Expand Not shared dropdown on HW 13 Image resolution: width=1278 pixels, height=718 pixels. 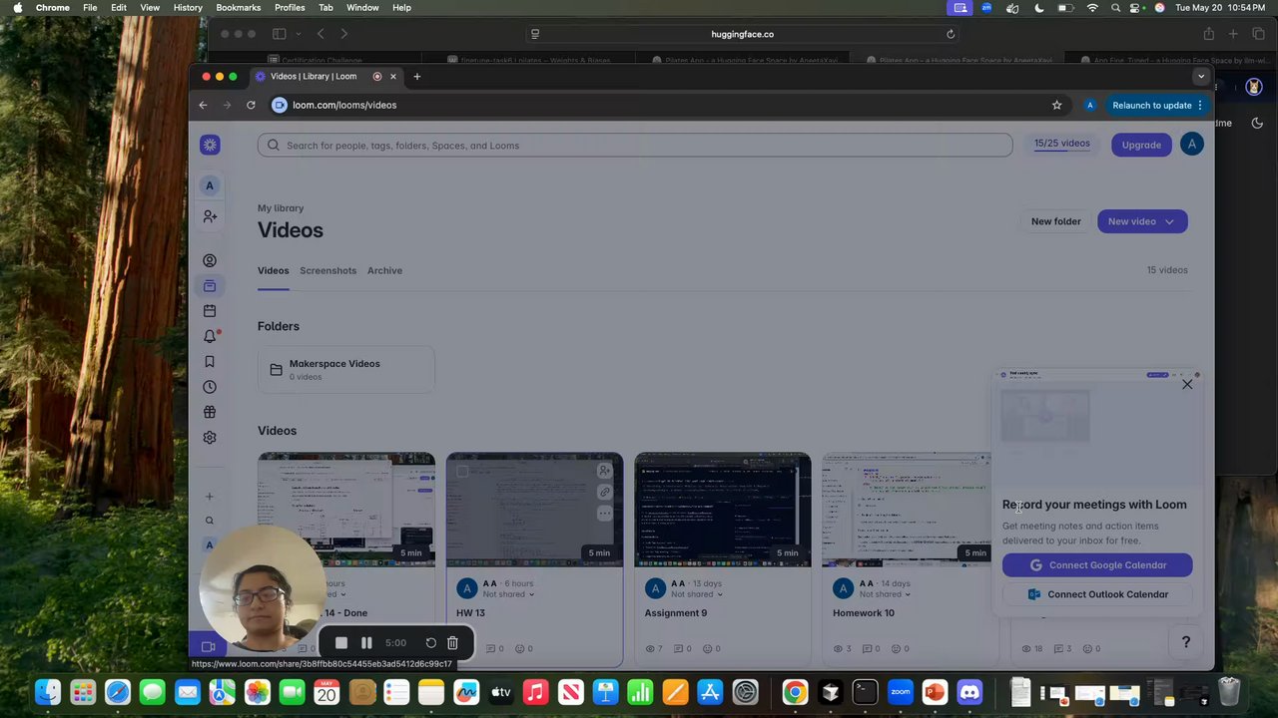coord(507,594)
